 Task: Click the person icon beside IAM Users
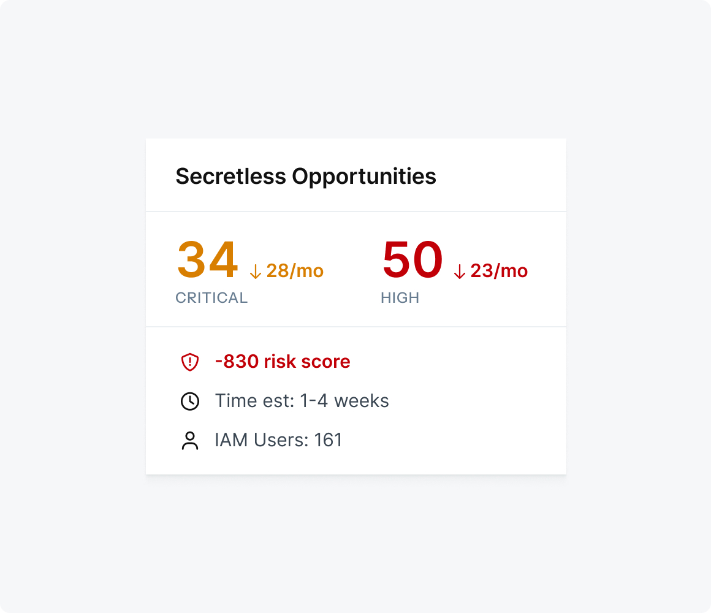(x=190, y=440)
